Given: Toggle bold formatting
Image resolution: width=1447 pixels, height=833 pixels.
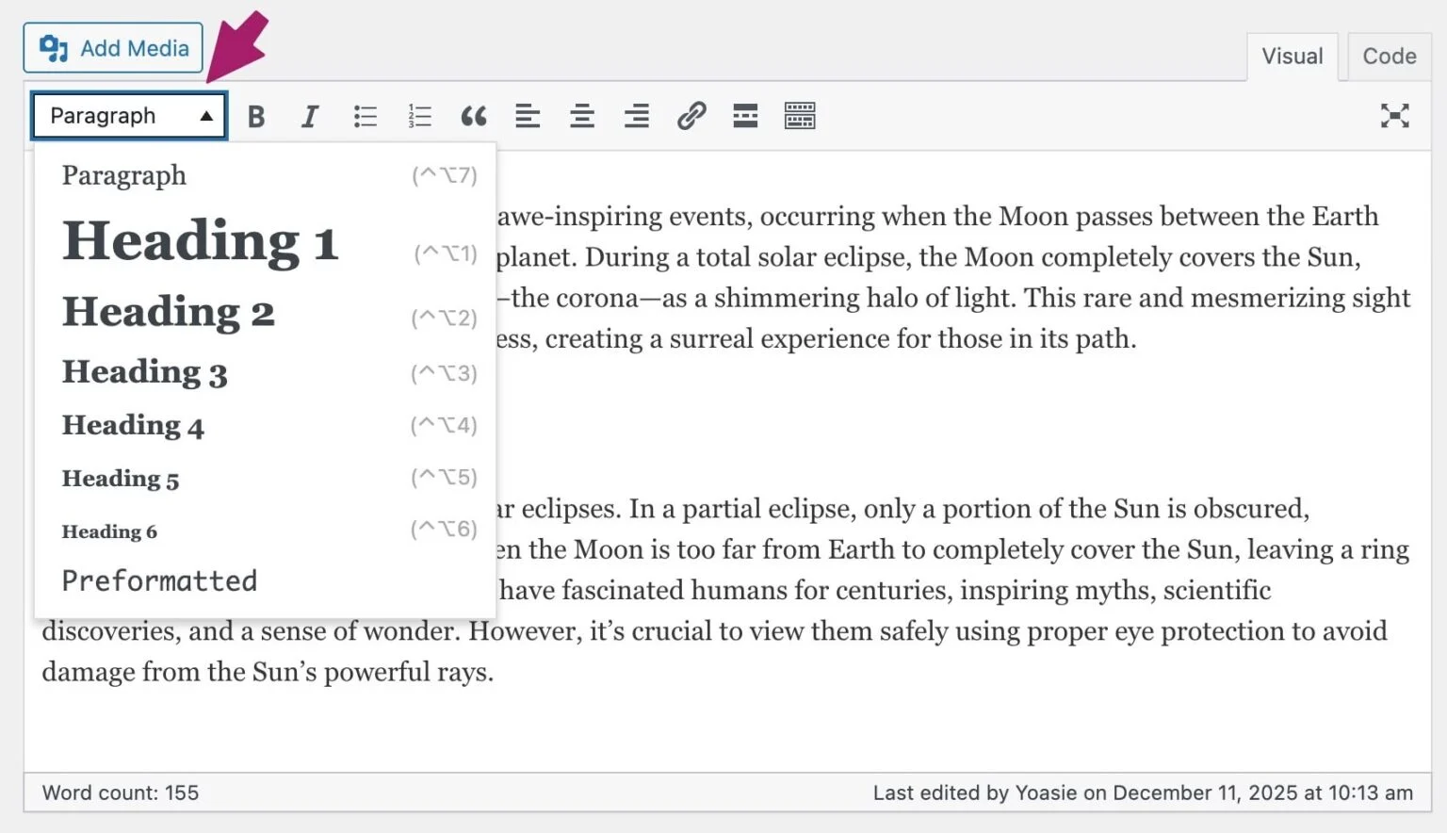Looking at the screenshot, I should click(255, 115).
